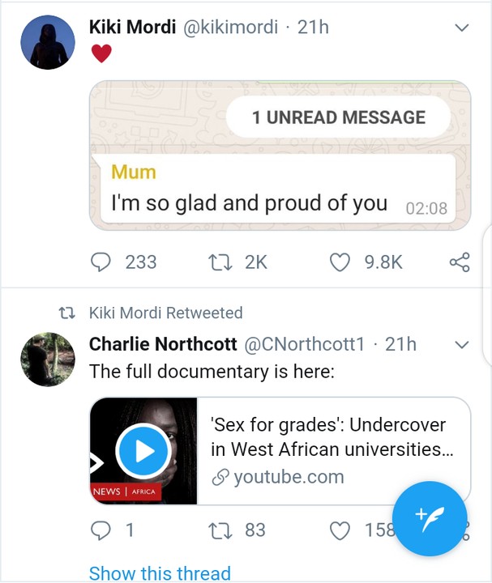Open Charlie Northcott's profile name
Viewport: 492px width, 583px height.
click(x=163, y=344)
